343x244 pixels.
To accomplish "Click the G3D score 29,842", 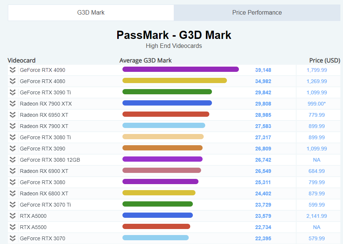I will click(x=263, y=92).
